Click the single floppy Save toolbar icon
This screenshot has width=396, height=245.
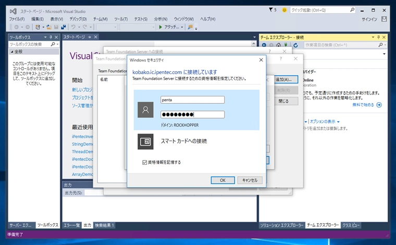(x=56, y=27)
